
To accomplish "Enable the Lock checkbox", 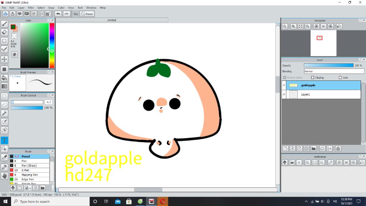I will (x=340, y=78).
